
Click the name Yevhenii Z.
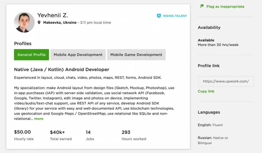click(x=53, y=15)
